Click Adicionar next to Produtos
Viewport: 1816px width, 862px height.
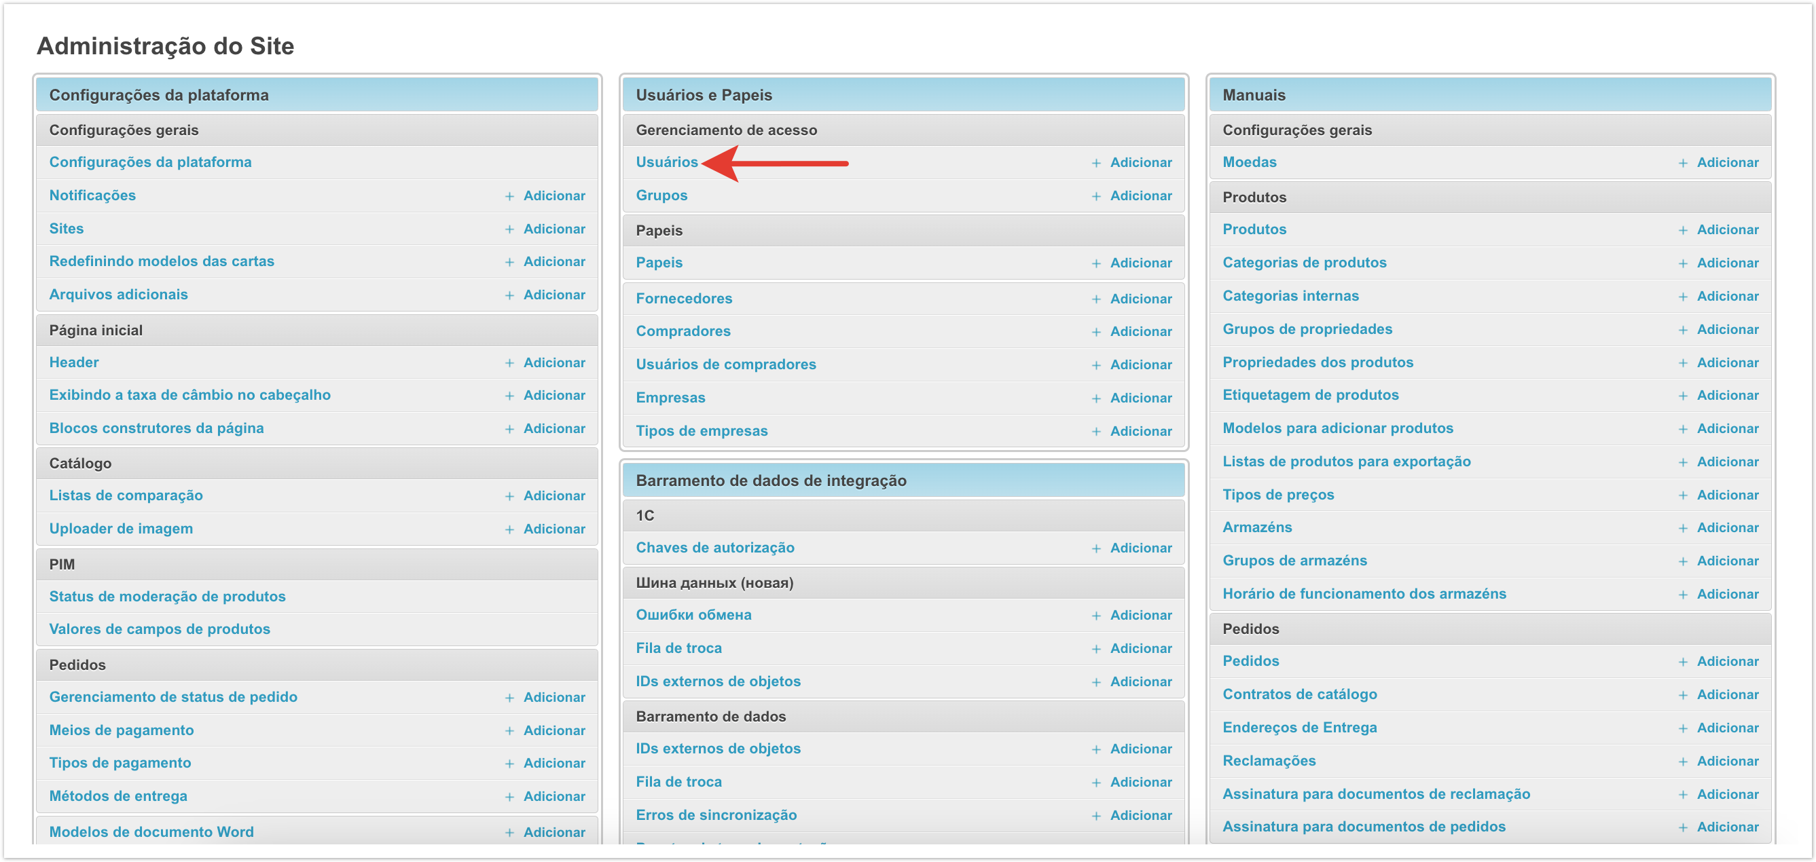1726,230
